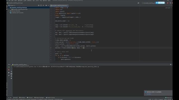Toggle scroll to end in Run console
This screenshot has width=179, height=100.
11,74
